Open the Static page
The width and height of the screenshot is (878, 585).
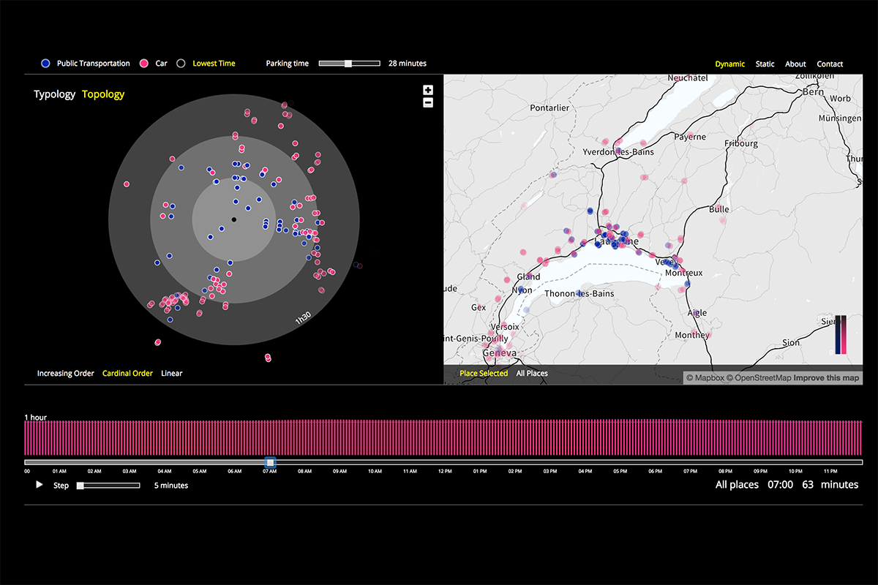pos(765,64)
